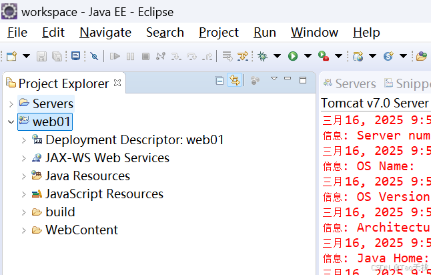Viewport: 431px width, 275px height.
Task: Open the Search menu
Action: pyautogui.click(x=165, y=33)
